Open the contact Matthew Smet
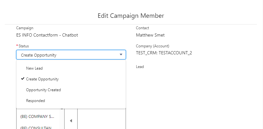Viewport: 263px width, 129px height. pos(150,35)
